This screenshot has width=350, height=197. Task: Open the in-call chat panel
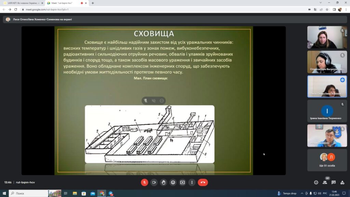pyautogui.click(x=334, y=182)
